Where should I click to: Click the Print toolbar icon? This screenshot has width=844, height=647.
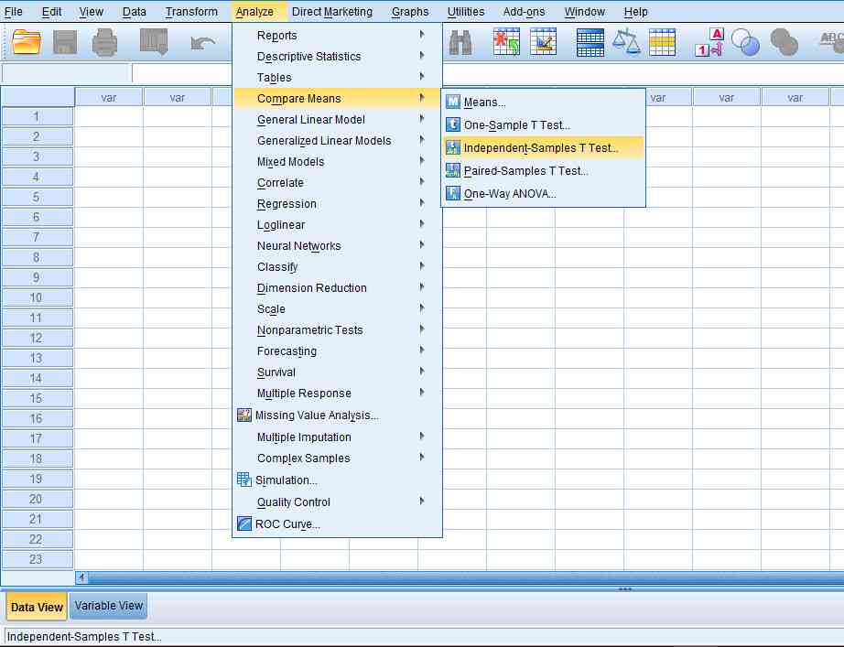[104, 42]
